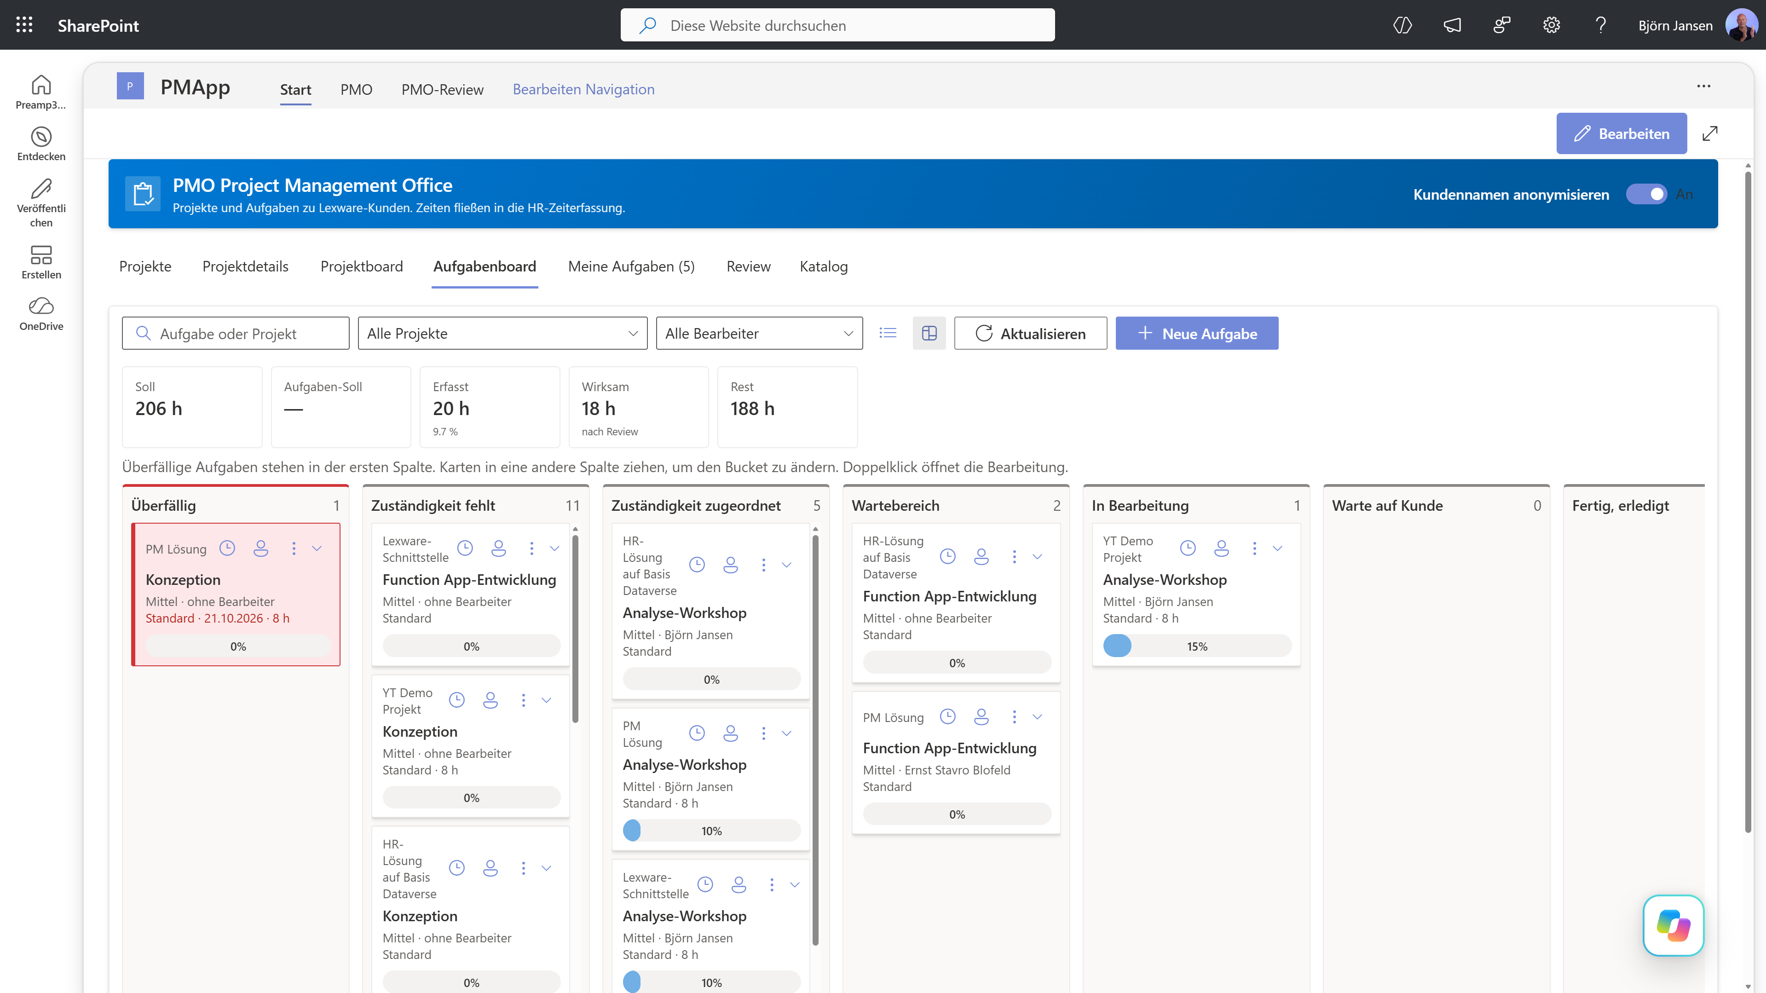The image size is (1766, 993).
Task: Click clock icon on Lexware Function App-Entwicklung card
Action: point(465,548)
